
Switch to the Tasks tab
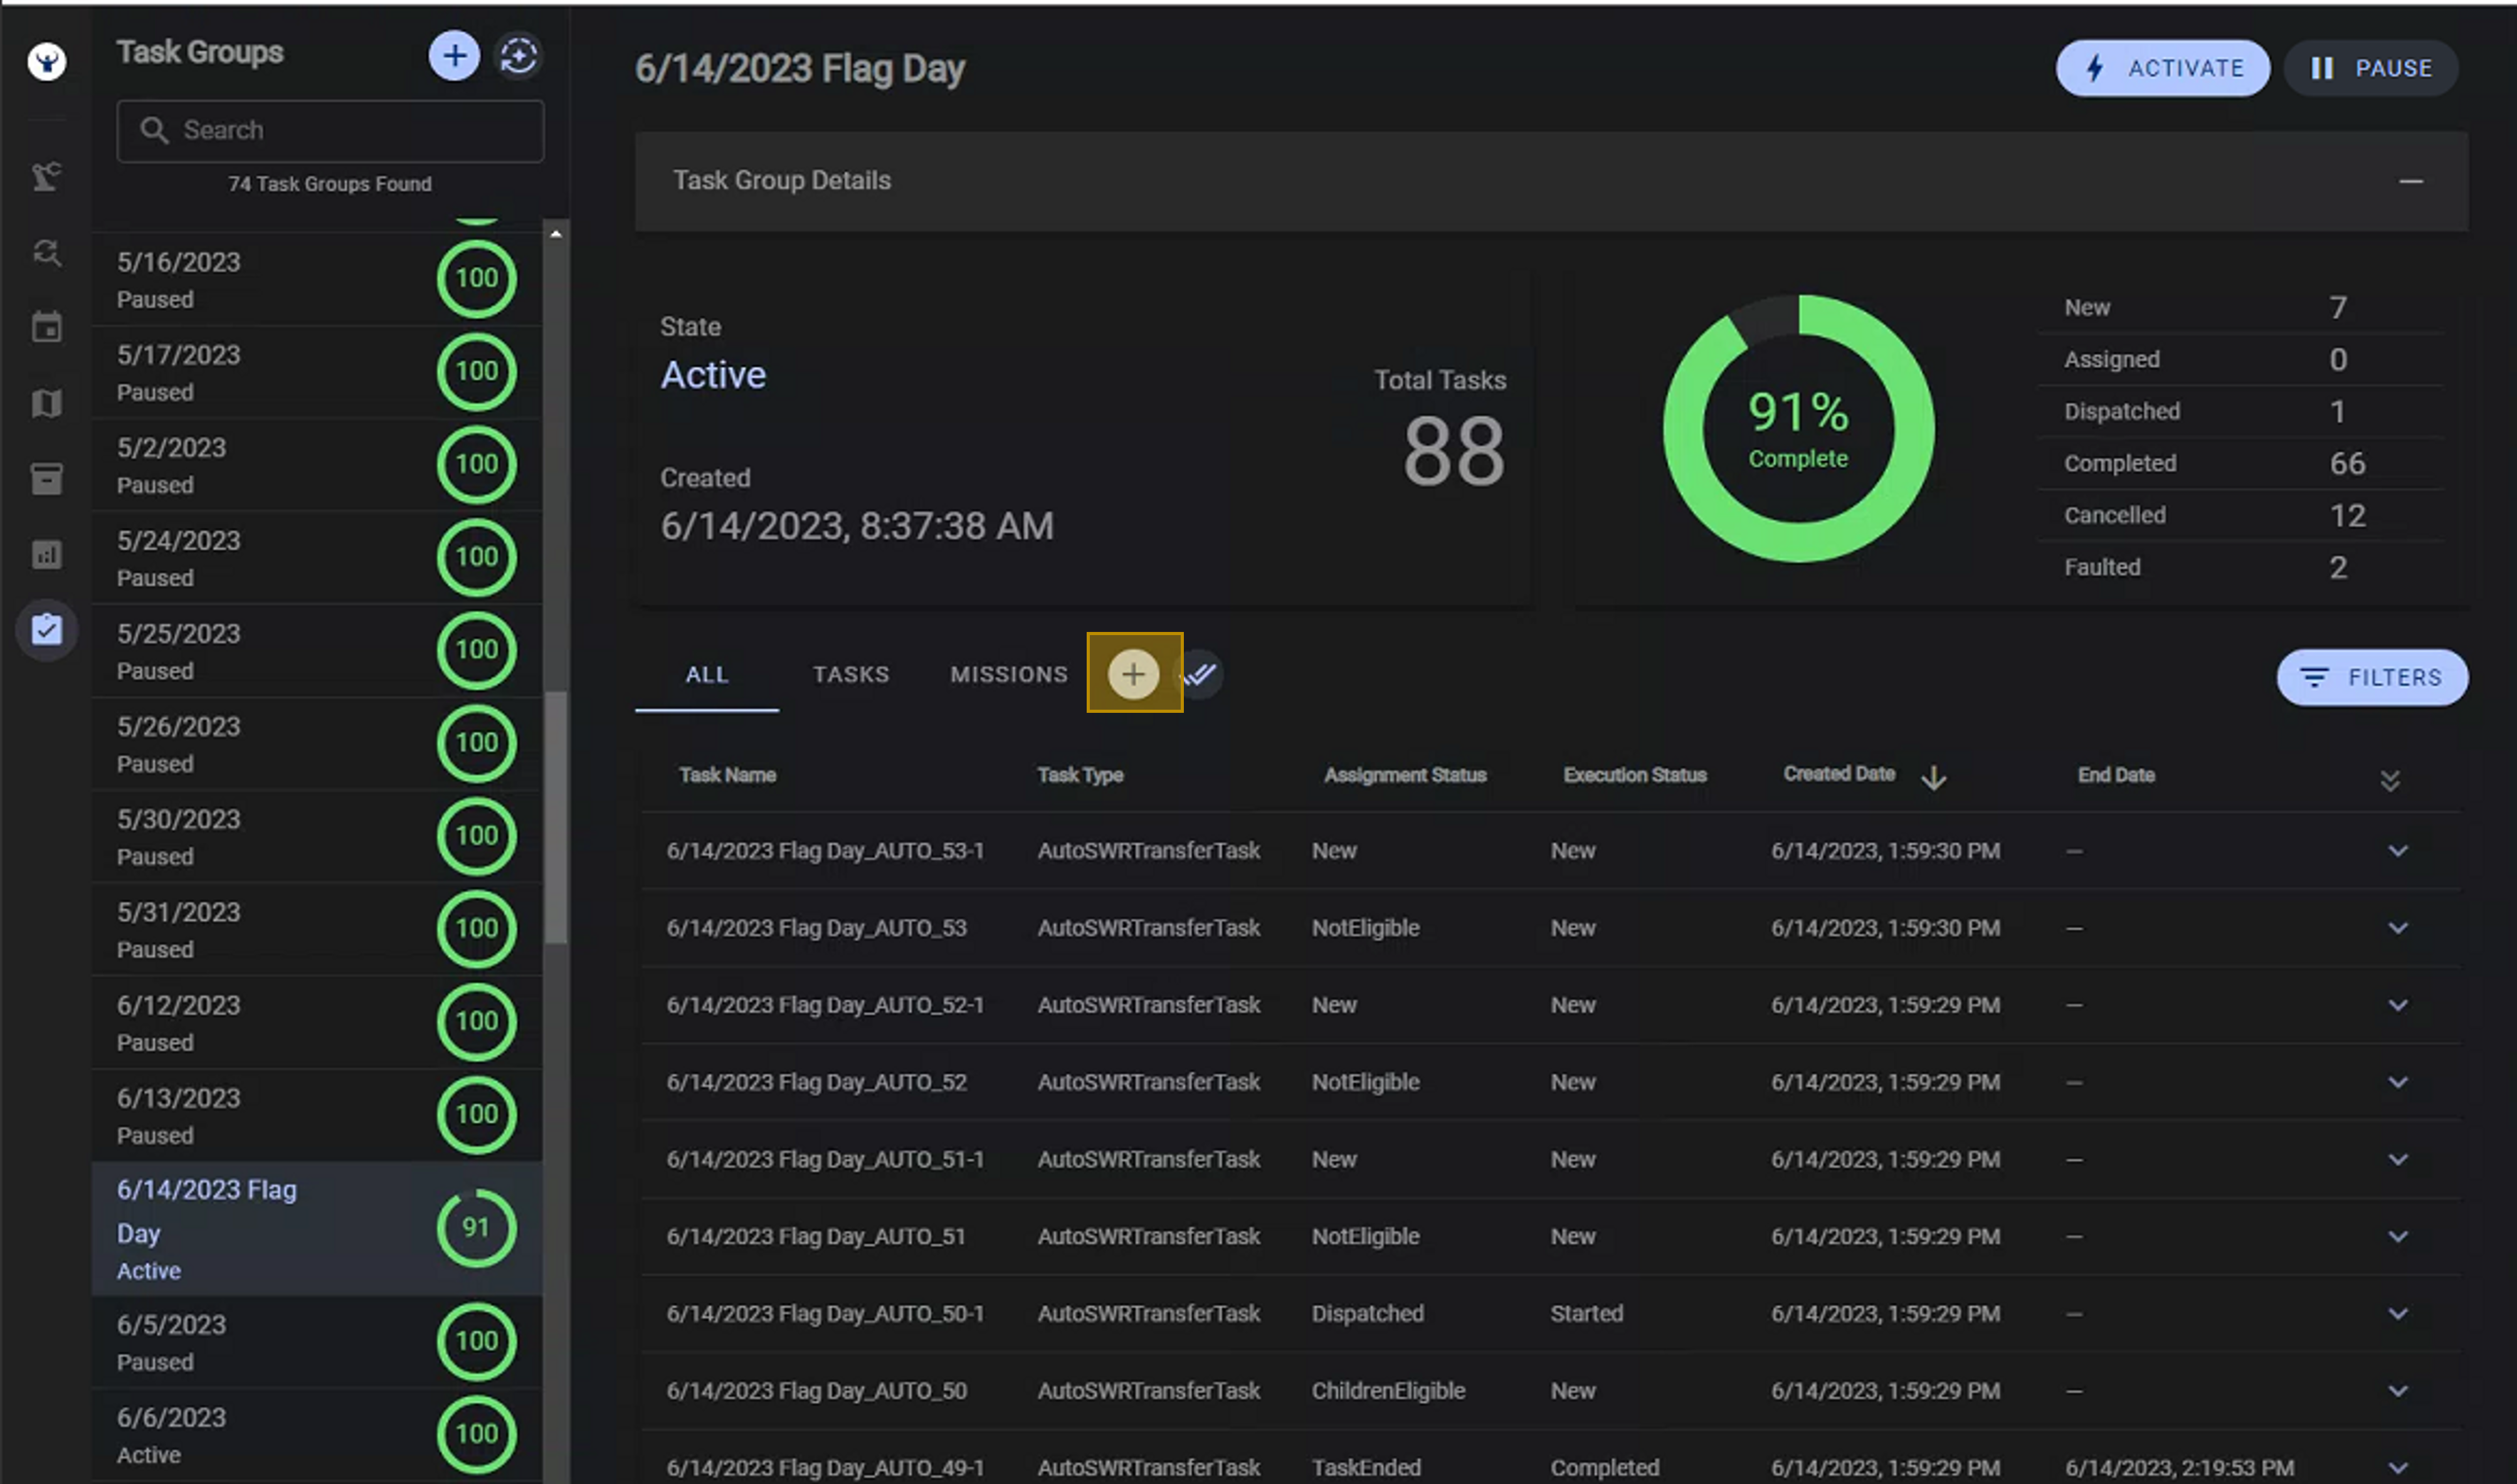(x=850, y=675)
